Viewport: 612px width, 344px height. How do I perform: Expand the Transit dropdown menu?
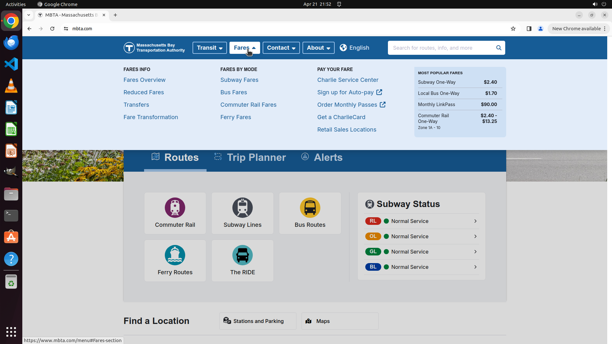click(209, 48)
